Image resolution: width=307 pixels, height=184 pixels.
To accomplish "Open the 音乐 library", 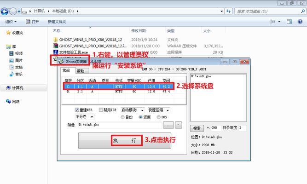I will [16, 74].
